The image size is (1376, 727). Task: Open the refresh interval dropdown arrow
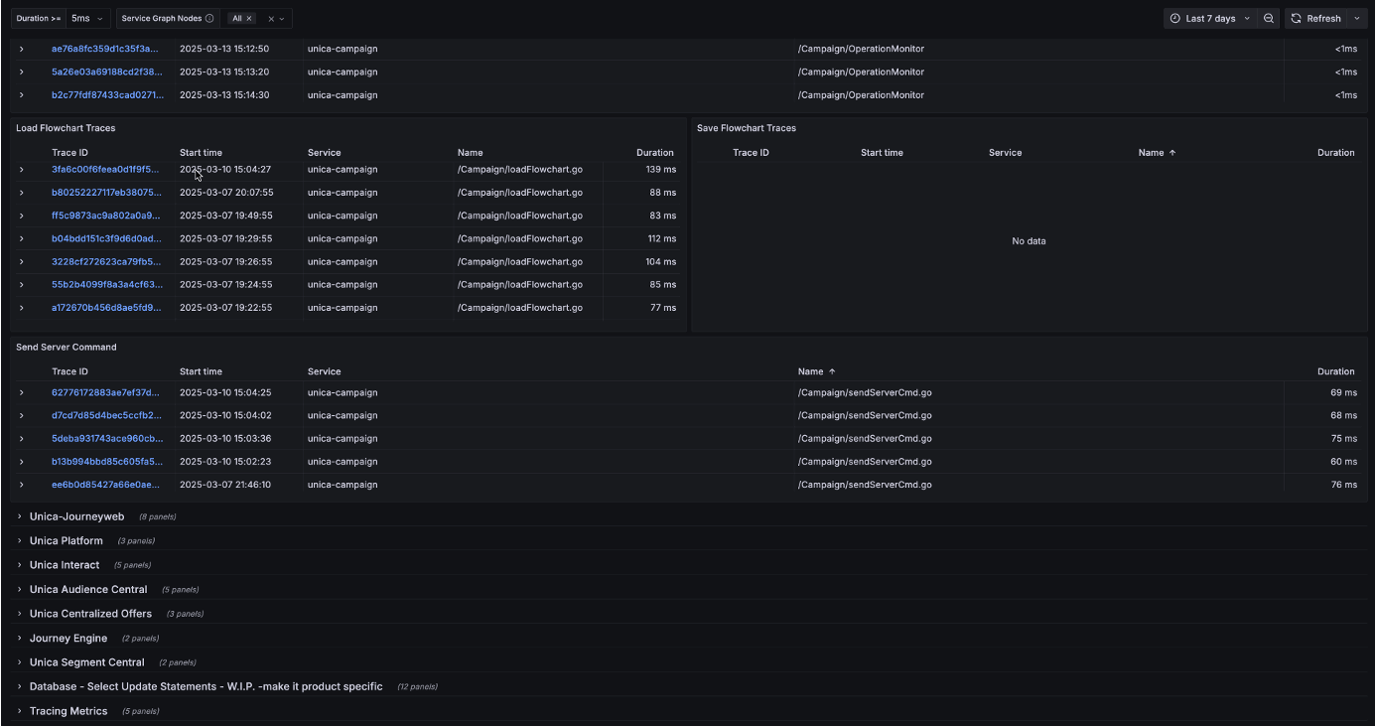click(1357, 19)
